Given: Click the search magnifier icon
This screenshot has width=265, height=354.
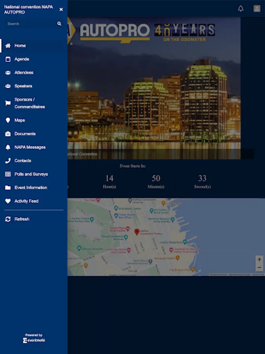Looking at the screenshot, I should pyautogui.click(x=59, y=24).
